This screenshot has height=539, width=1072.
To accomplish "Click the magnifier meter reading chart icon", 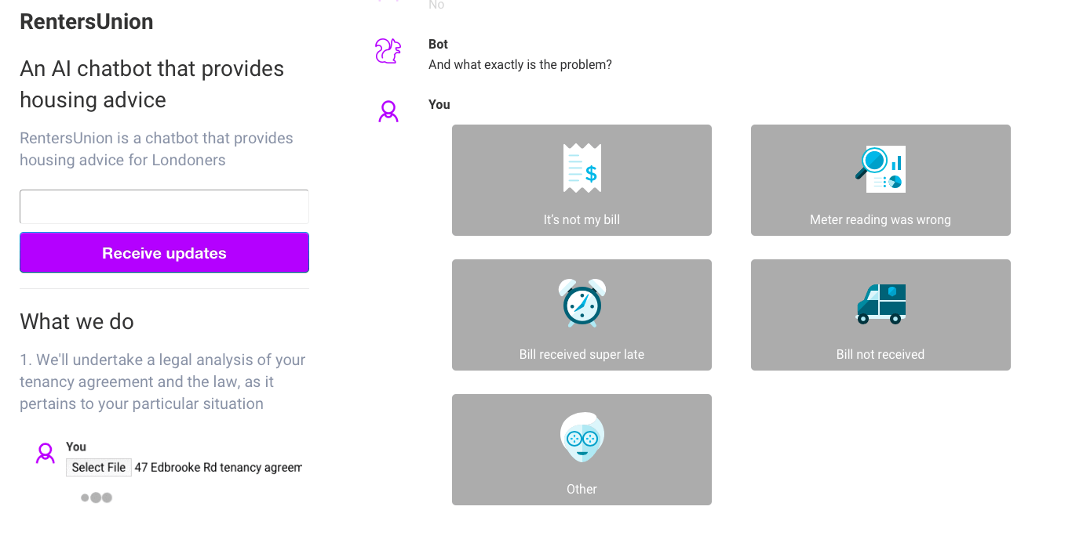I will (x=881, y=168).
